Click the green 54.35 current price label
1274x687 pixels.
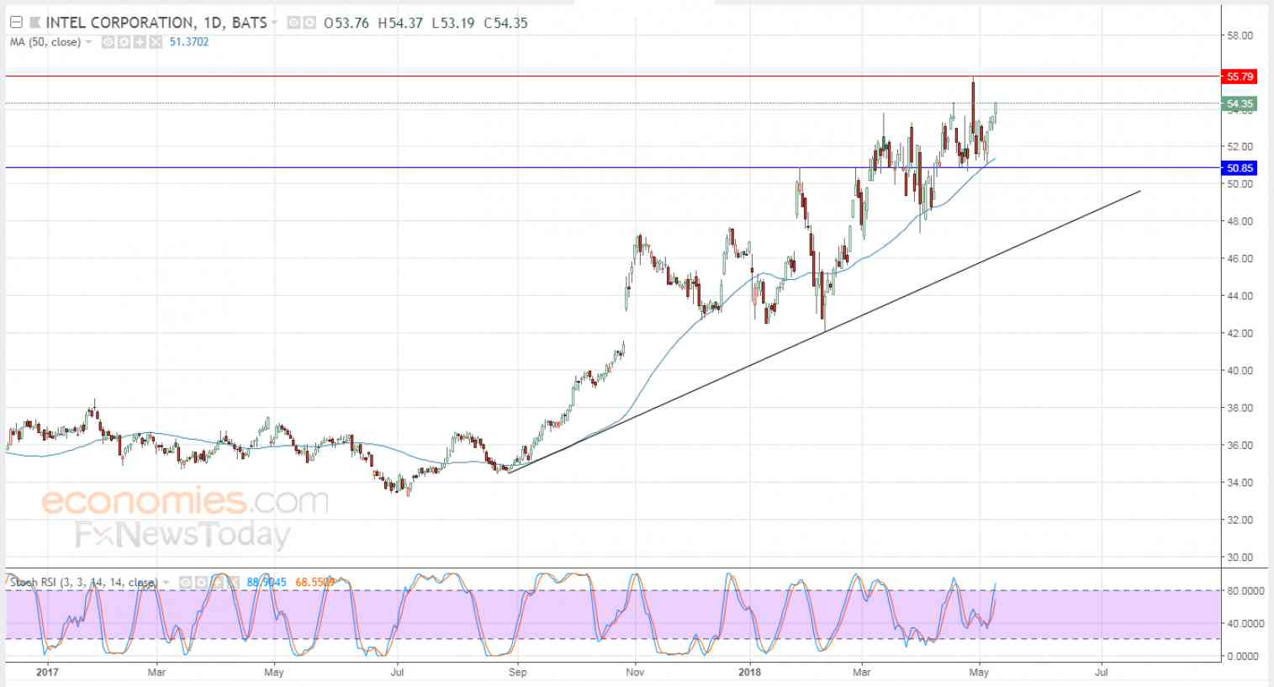[1240, 104]
